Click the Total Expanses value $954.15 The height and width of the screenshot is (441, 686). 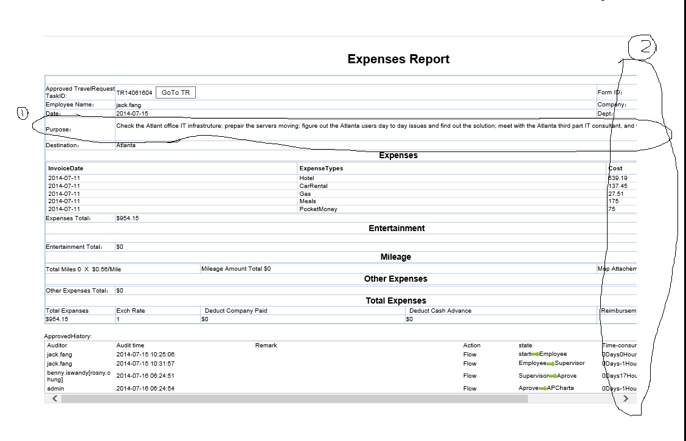coord(57,319)
